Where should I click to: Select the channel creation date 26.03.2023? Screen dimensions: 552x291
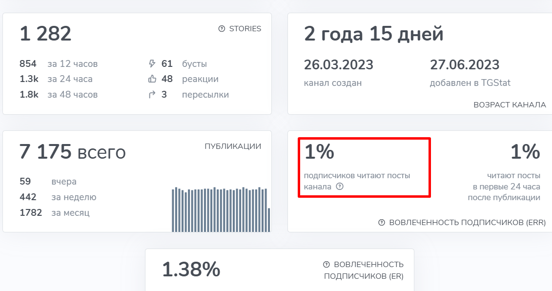pos(338,64)
